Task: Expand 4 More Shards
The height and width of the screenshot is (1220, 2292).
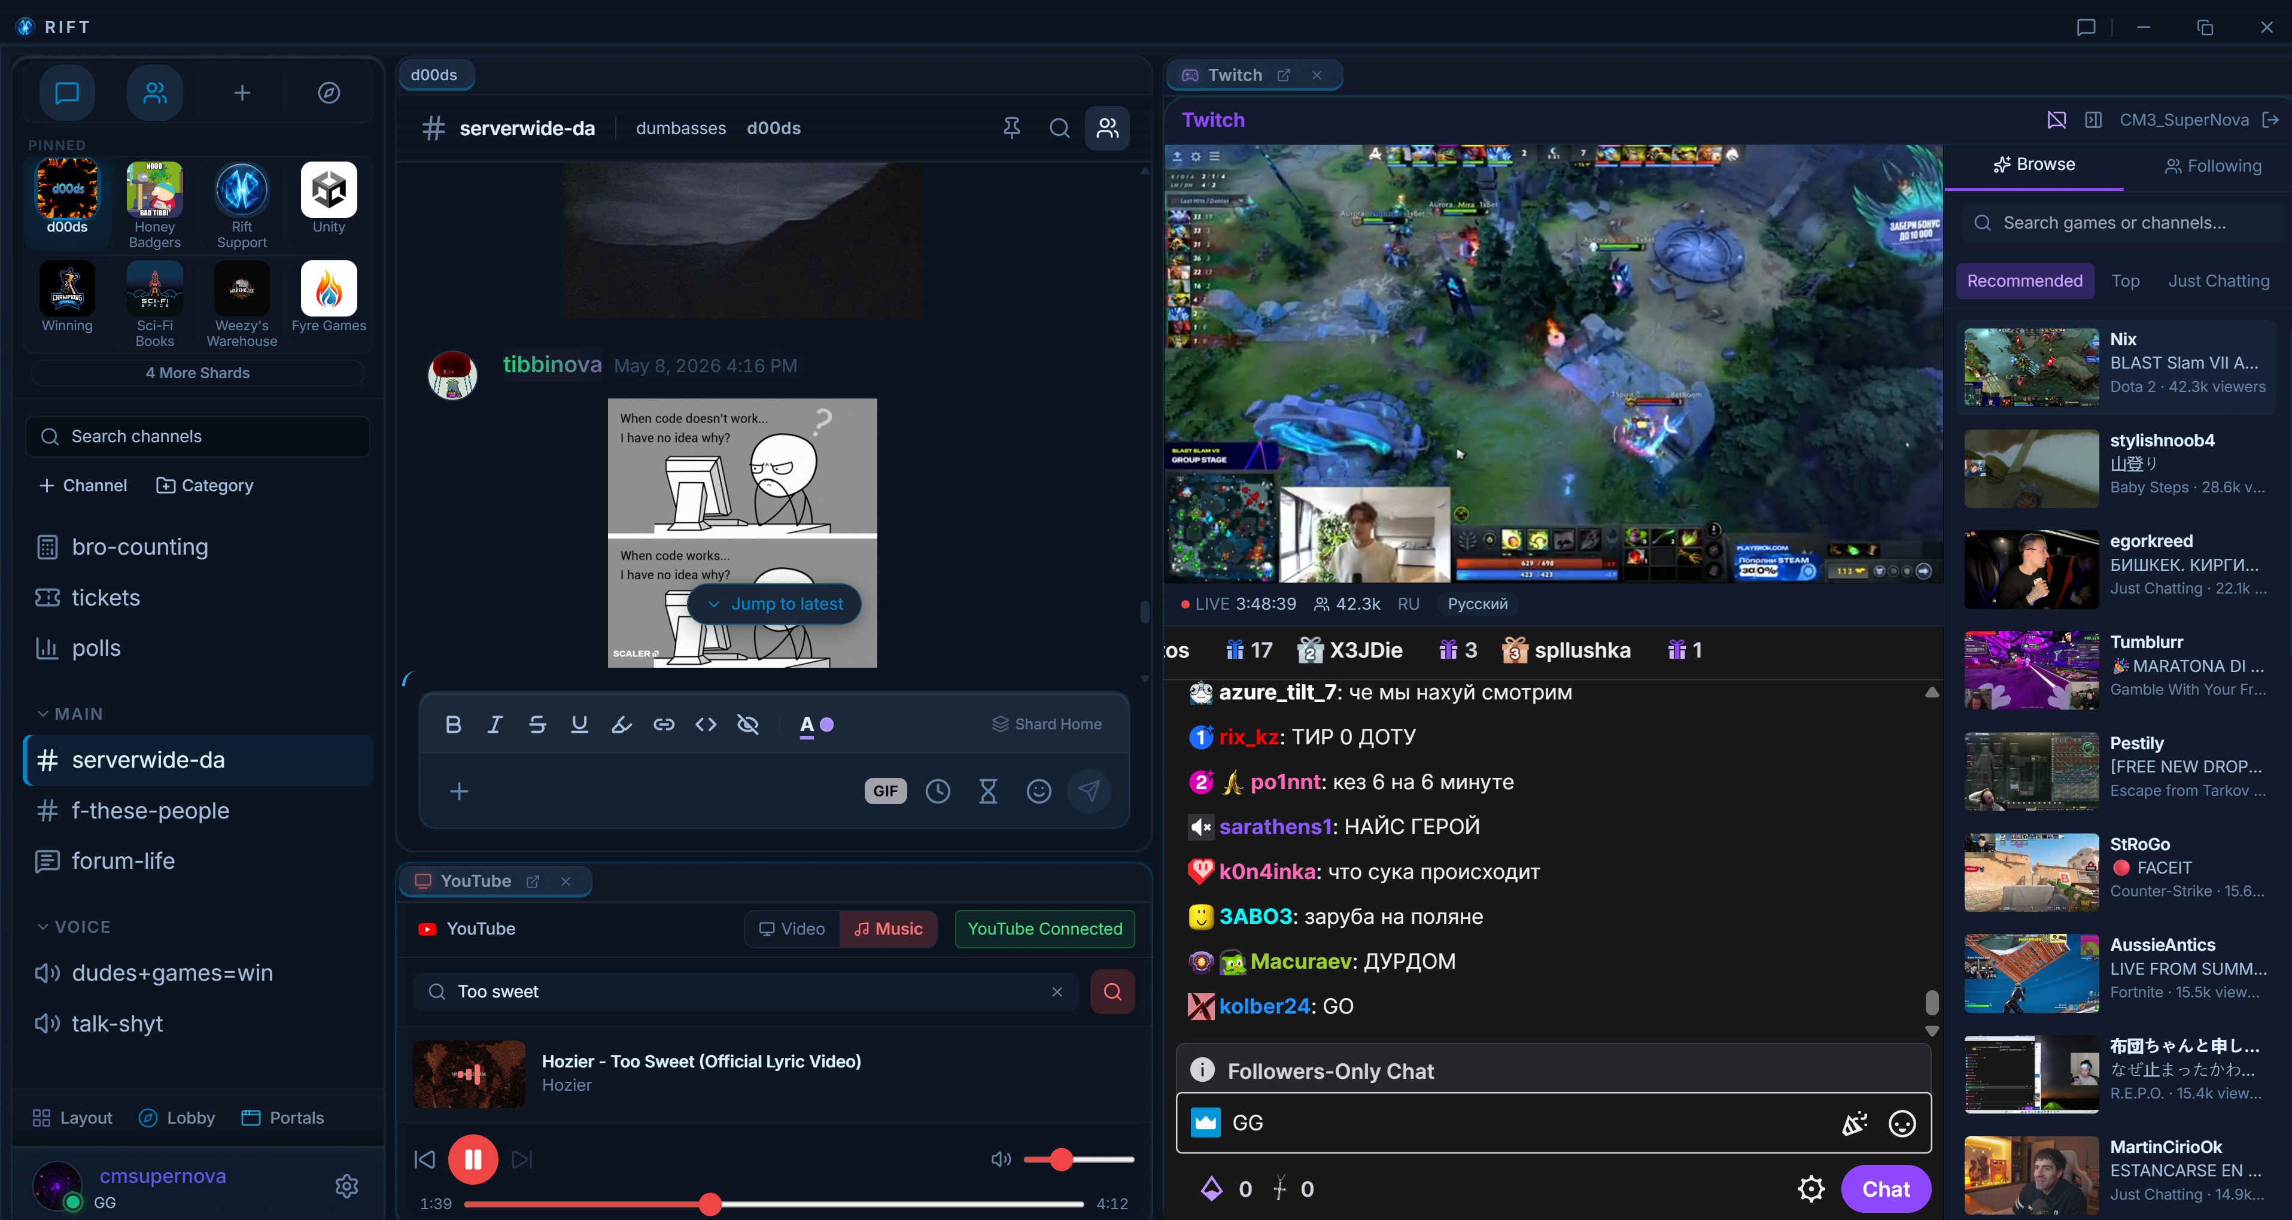Action: click(197, 373)
